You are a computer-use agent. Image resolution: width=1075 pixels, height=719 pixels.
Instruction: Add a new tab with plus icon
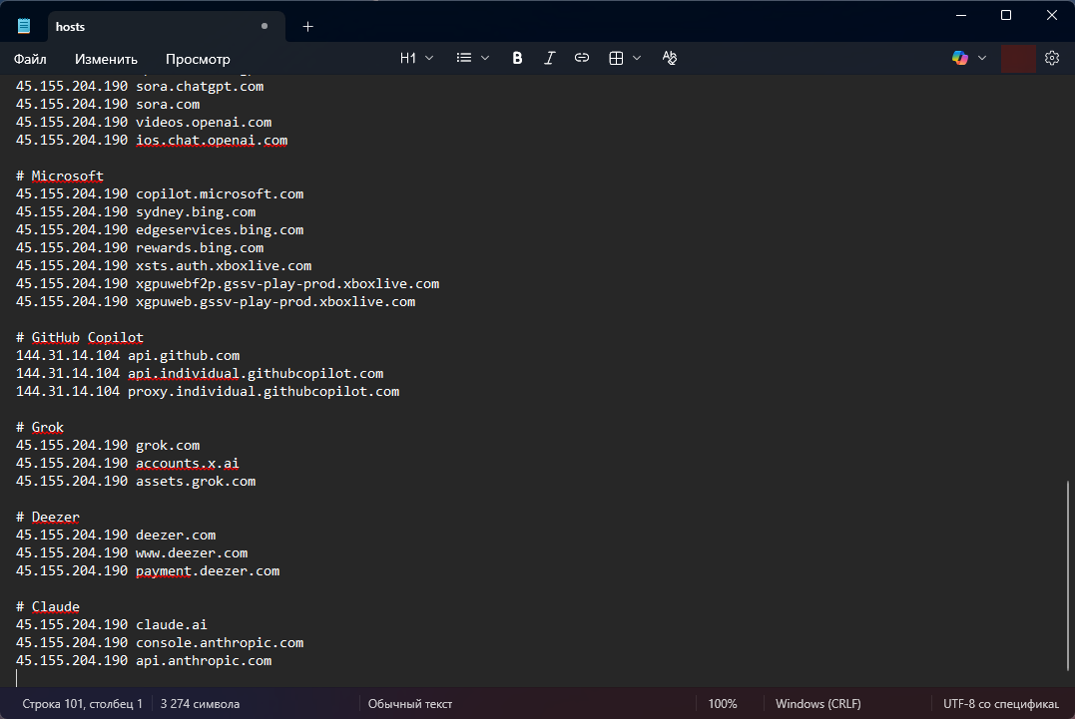(307, 26)
